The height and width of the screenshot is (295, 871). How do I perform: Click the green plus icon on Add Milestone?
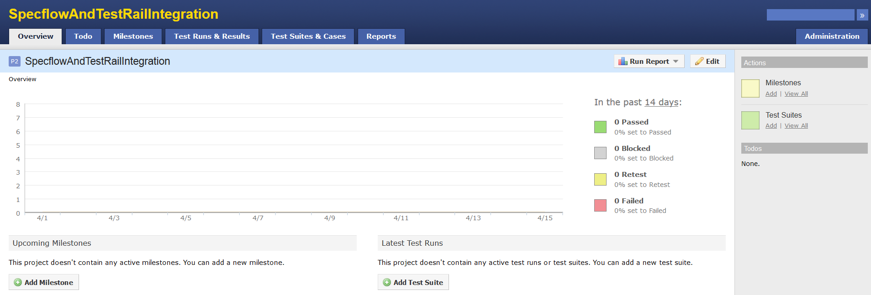(18, 282)
